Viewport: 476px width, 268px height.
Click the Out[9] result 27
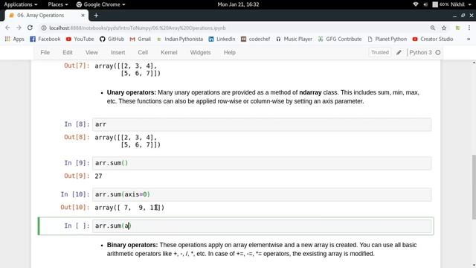pyautogui.click(x=98, y=176)
